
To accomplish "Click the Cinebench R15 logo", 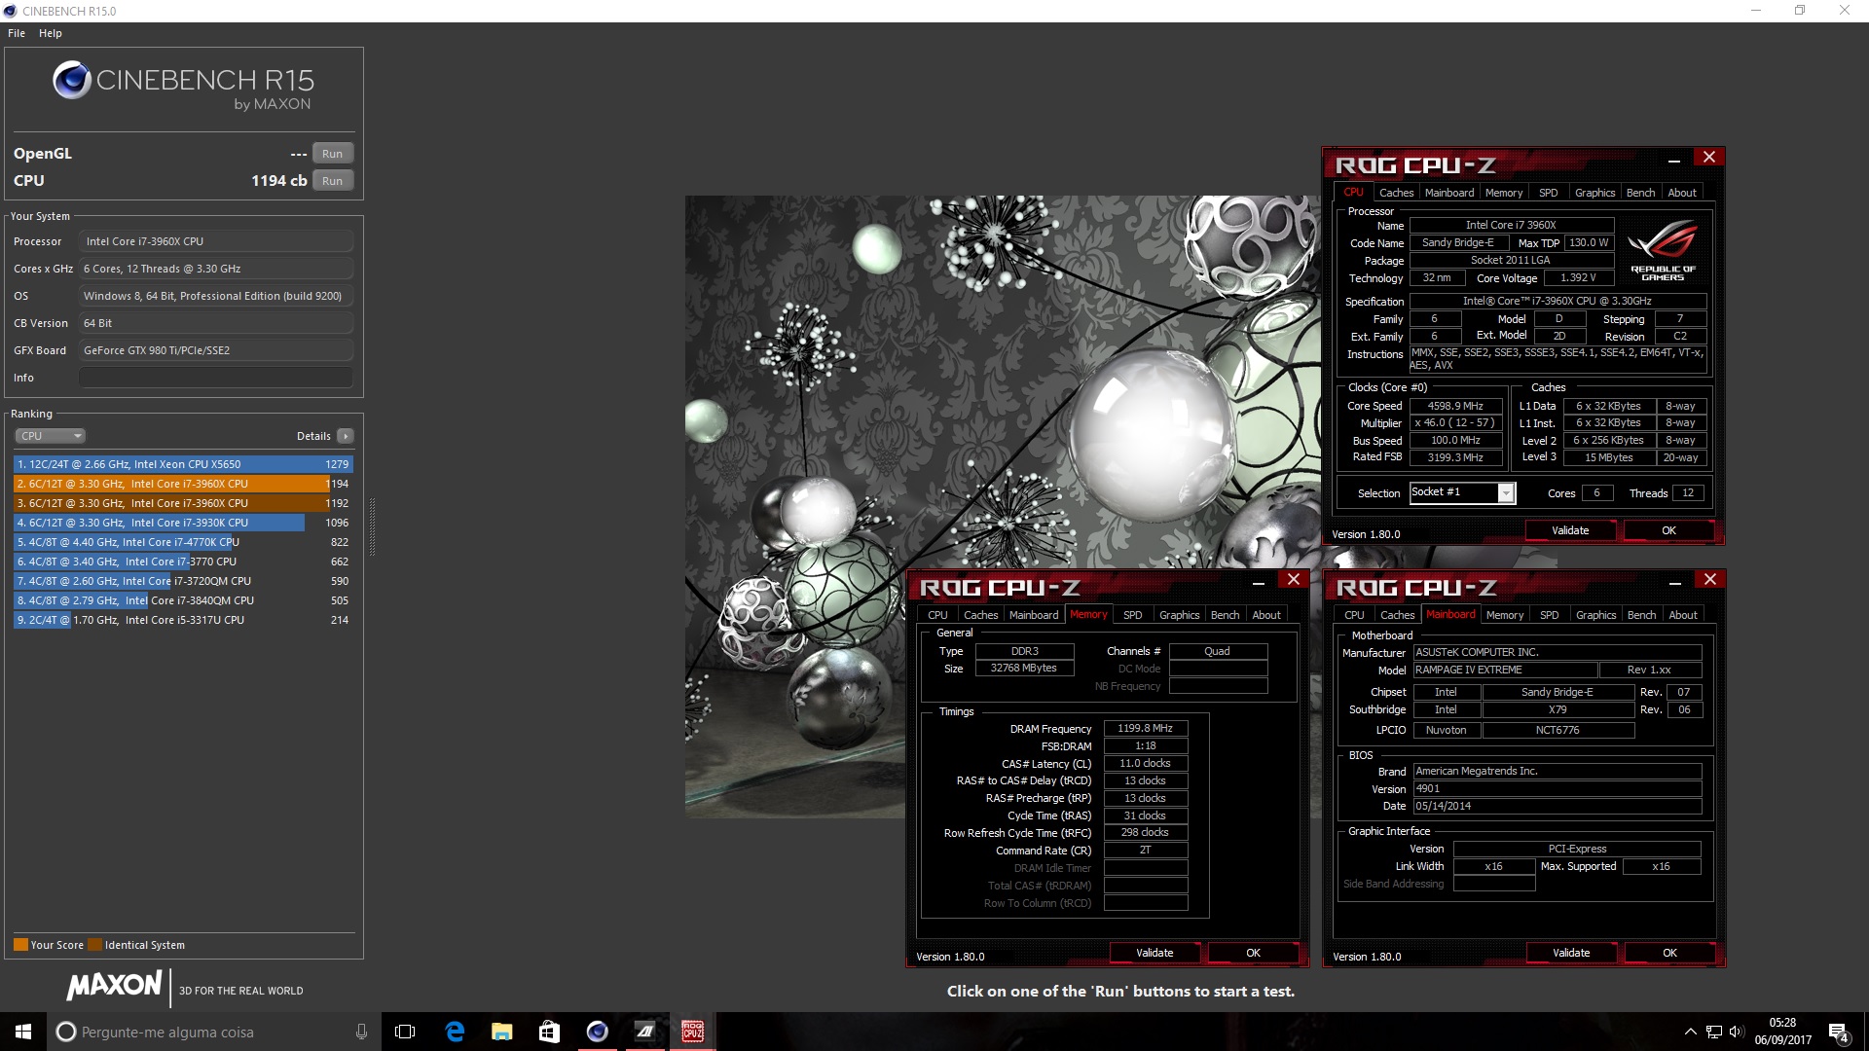I will click(x=183, y=86).
